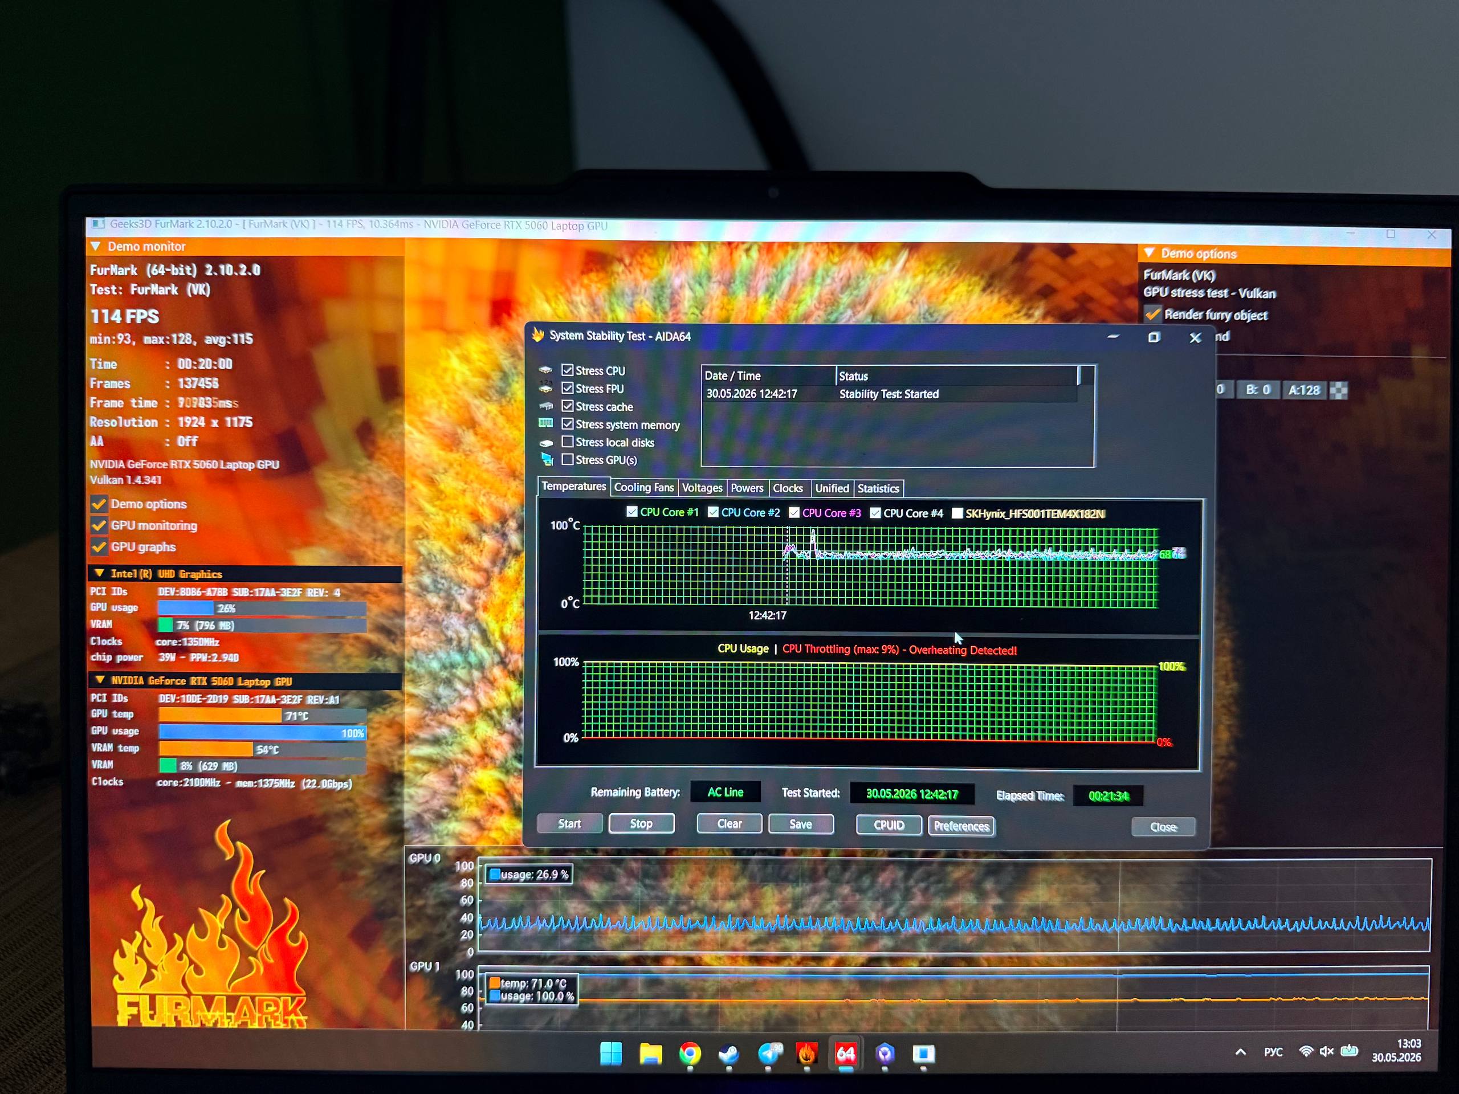Save the stability test results
Image resolution: width=1459 pixels, height=1094 pixels.
point(801,823)
